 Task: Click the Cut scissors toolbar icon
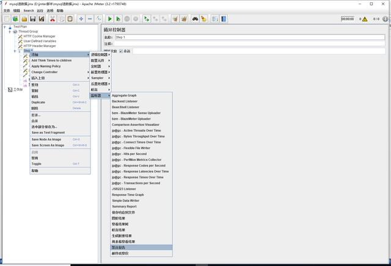coord(53,19)
